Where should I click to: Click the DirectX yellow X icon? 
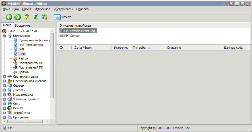click(10, 108)
